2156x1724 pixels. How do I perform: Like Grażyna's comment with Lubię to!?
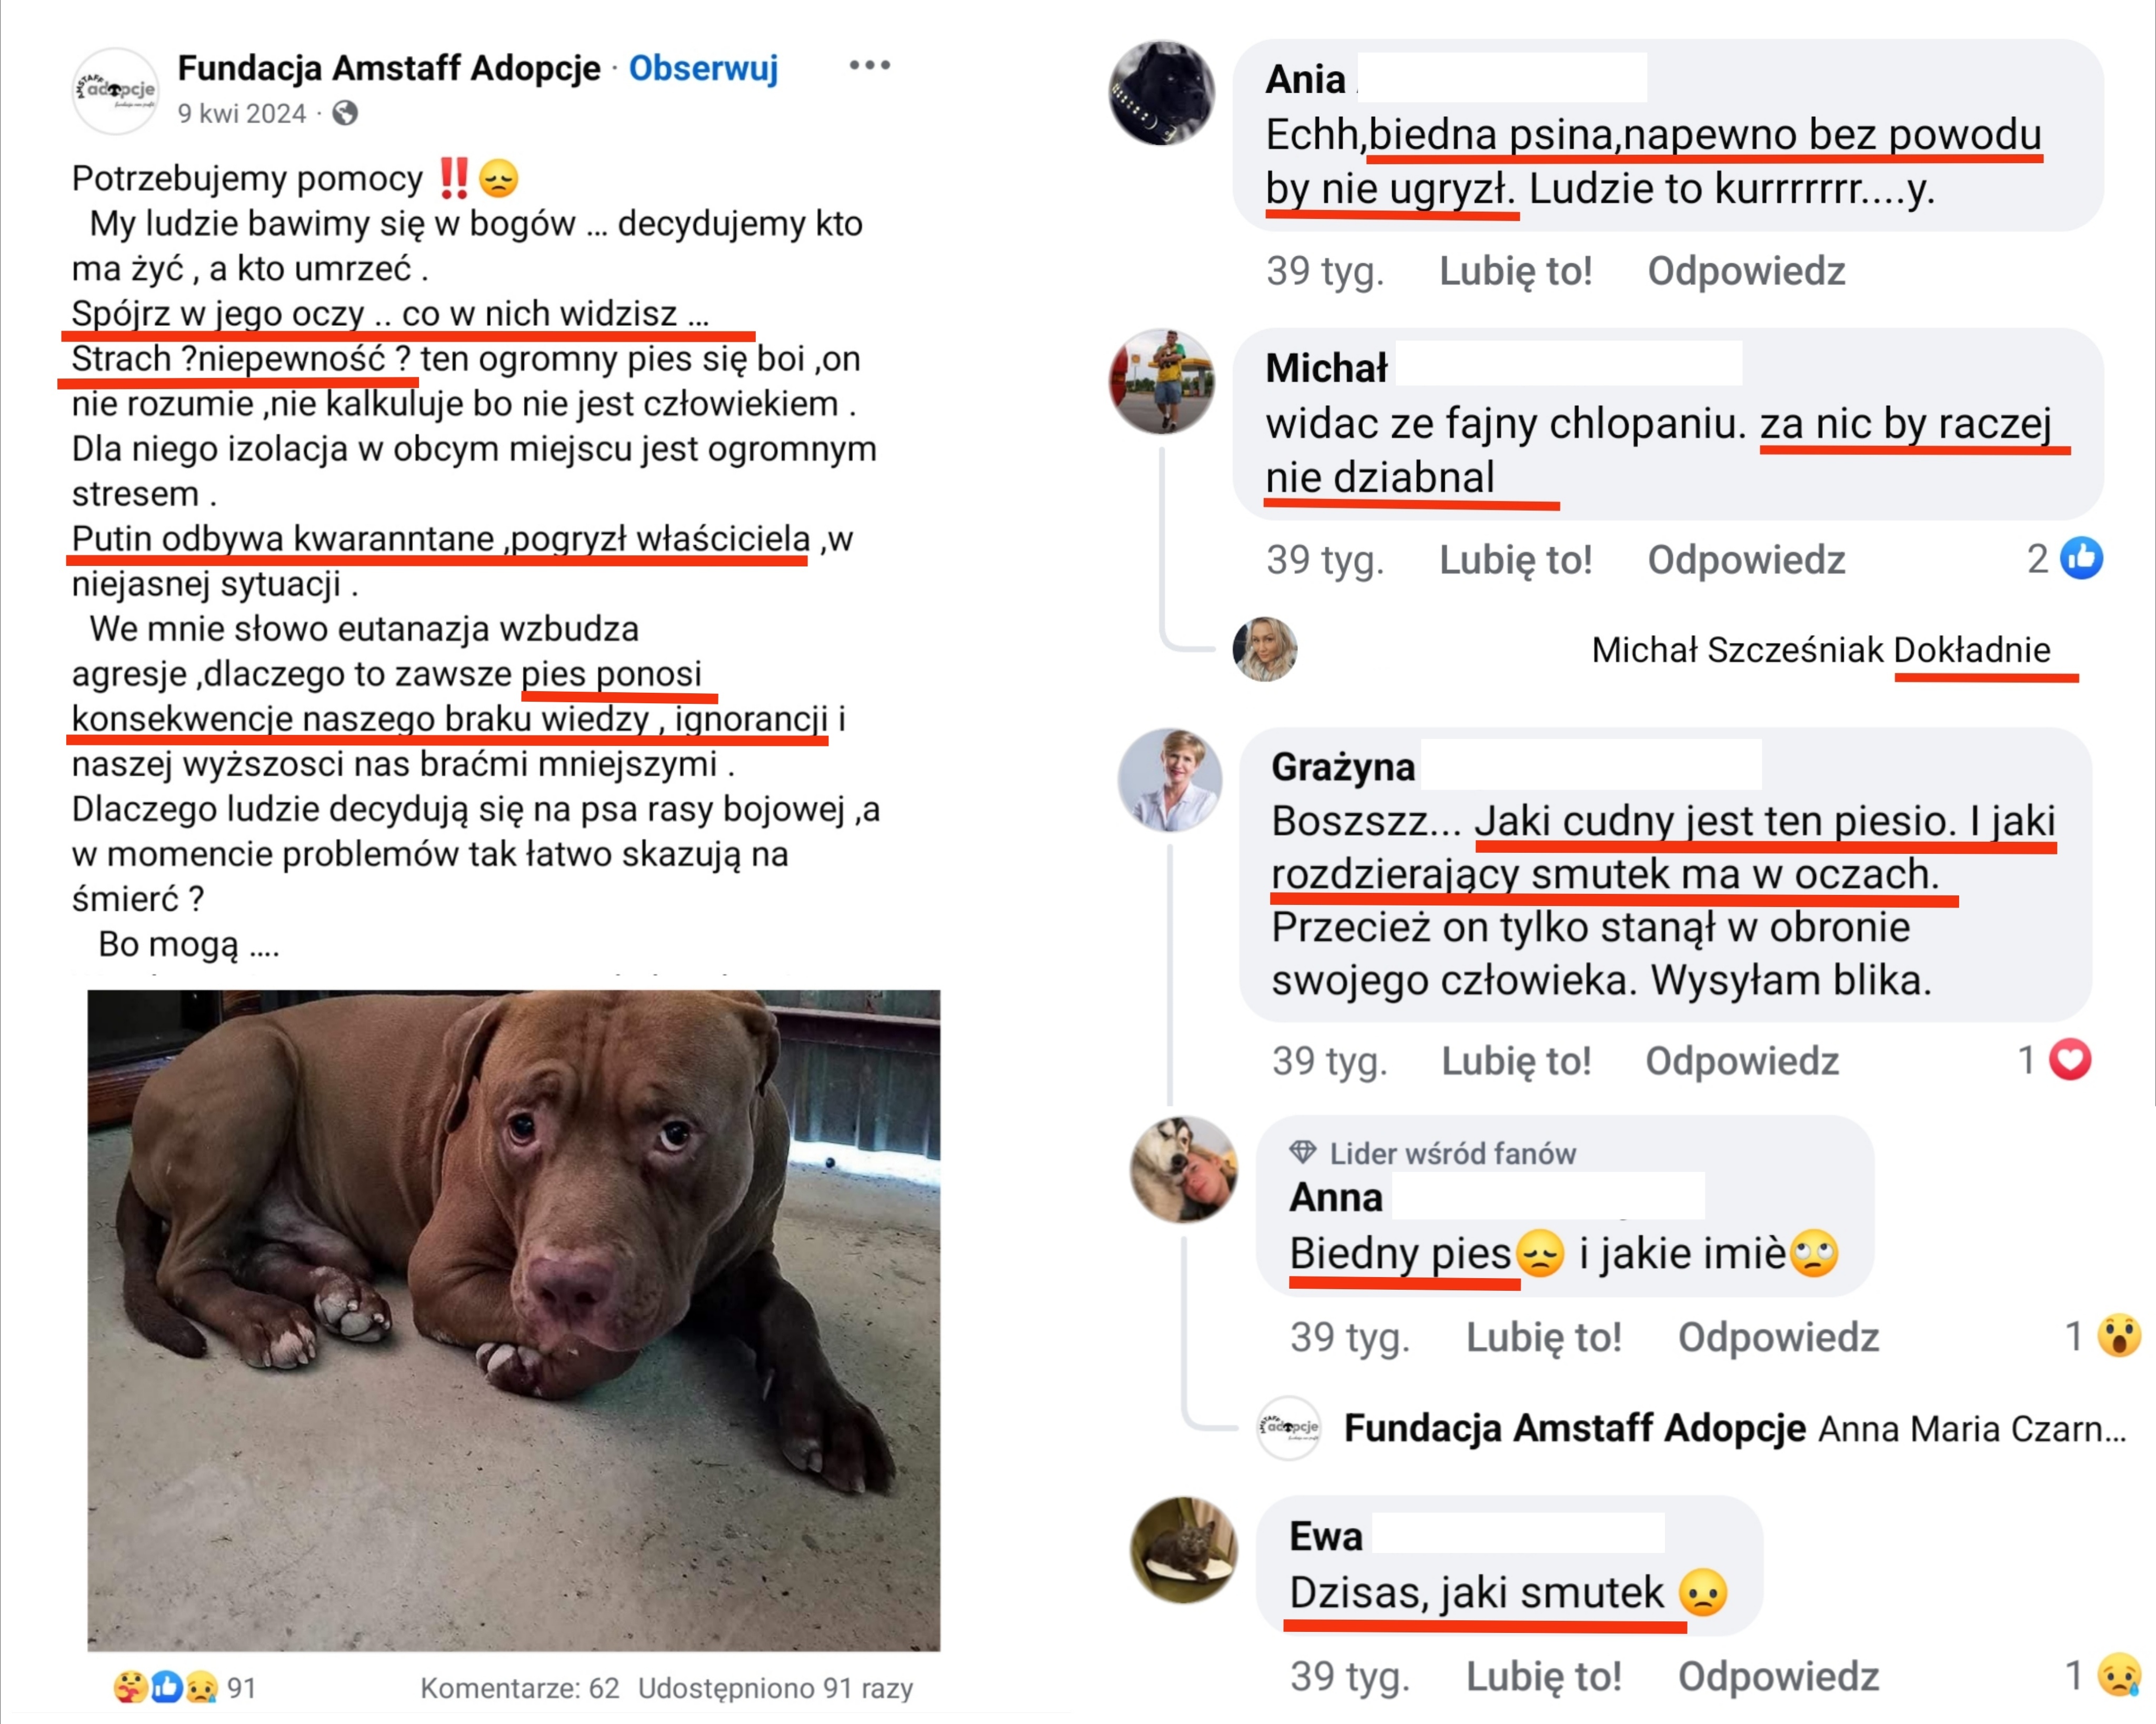coord(1516,1061)
